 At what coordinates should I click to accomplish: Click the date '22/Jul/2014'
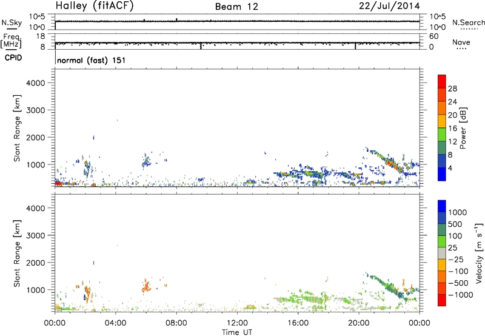[x=389, y=6]
